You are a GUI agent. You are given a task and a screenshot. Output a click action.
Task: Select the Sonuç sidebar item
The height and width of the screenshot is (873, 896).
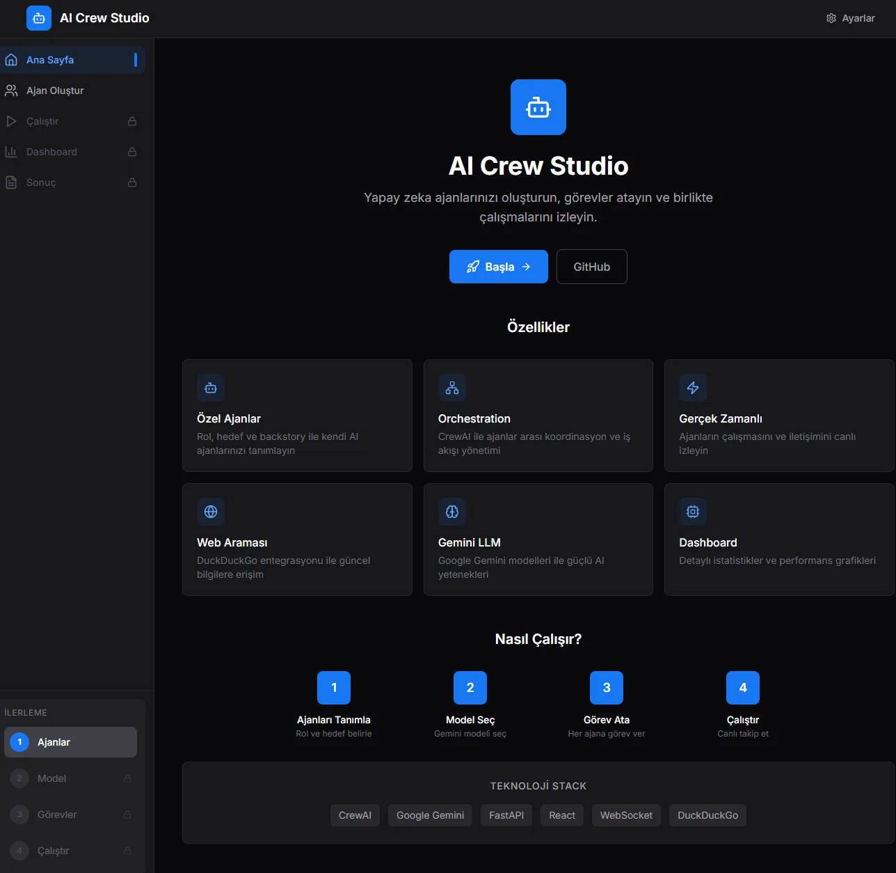(x=72, y=182)
